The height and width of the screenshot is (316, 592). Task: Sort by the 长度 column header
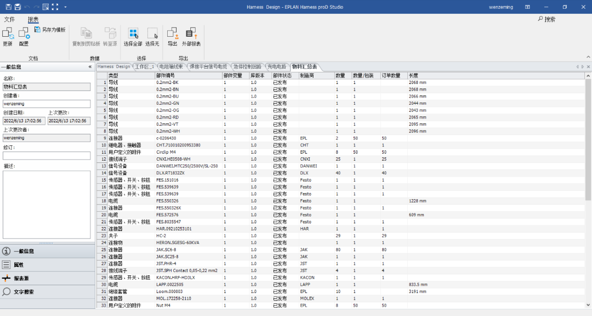click(496, 76)
